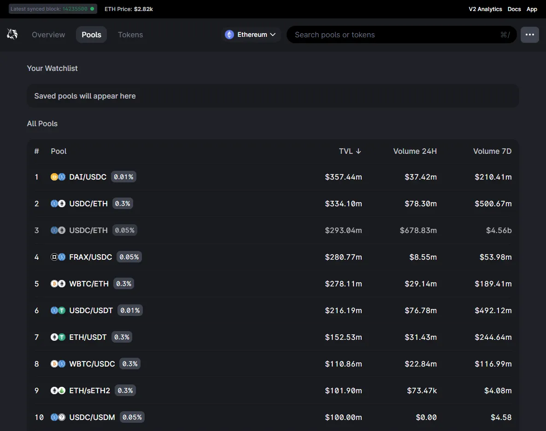Open the Docs link
546x431 pixels.
[514, 9]
